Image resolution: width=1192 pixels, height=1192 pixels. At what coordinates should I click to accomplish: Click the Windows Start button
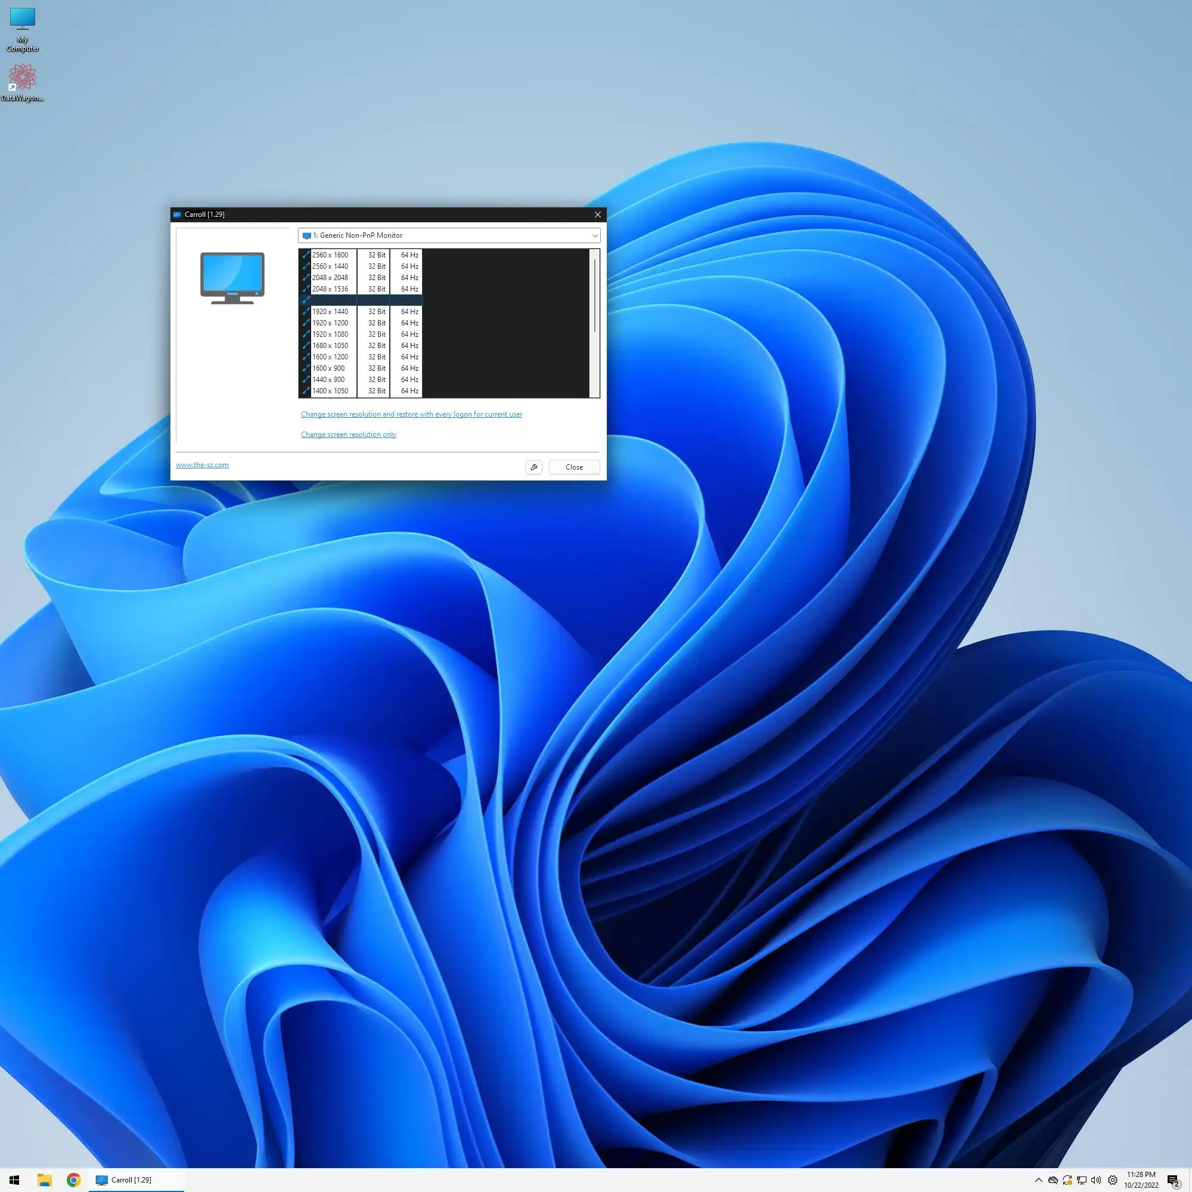(14, 1179)
